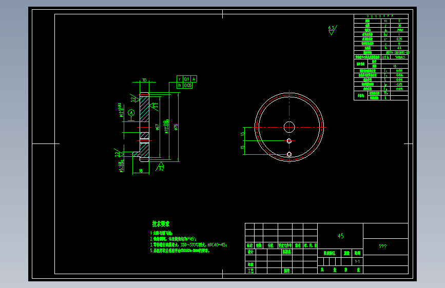Click the 4.5 tooth height value
Viewport: 445px width, 288px height.
399,48
